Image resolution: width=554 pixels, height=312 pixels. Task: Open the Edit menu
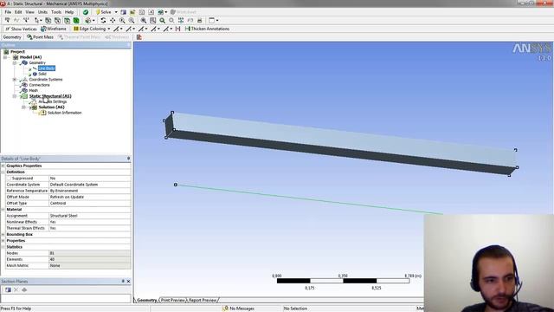pyautogui.click(x=18, y=12)
